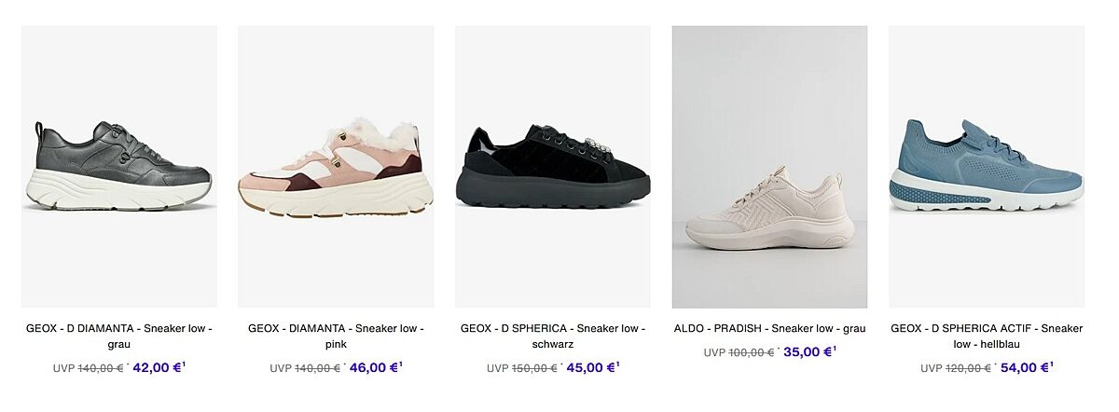Click the GEOX - DIAMANTA pink product title
This screenshot has width=1119, height=412.
point(336,336)
